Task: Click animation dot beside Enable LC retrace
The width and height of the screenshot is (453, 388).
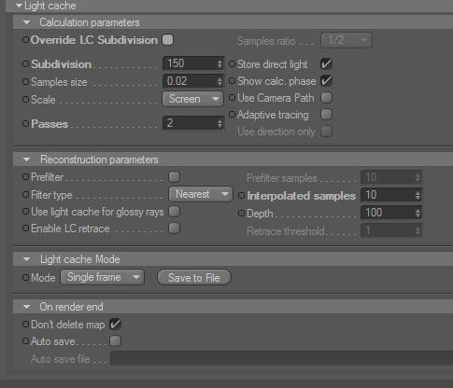Action: [25, 229]
